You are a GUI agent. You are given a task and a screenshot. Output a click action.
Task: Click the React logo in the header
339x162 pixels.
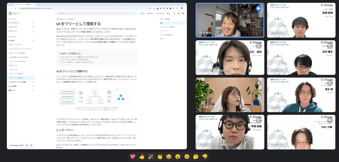coord(10,13)
